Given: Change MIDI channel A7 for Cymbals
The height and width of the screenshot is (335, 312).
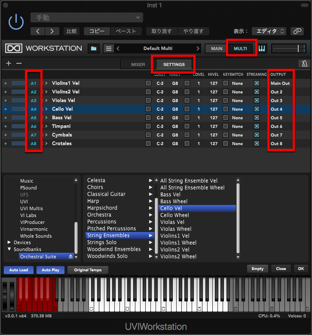Looking at the screenshot, I should tap(34, 135).
